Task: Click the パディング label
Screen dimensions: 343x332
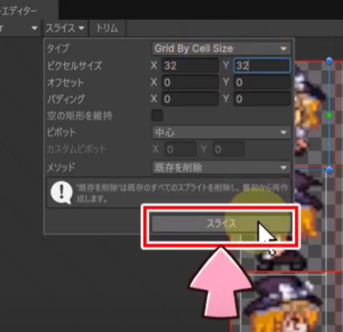Action: click(66, 100)
